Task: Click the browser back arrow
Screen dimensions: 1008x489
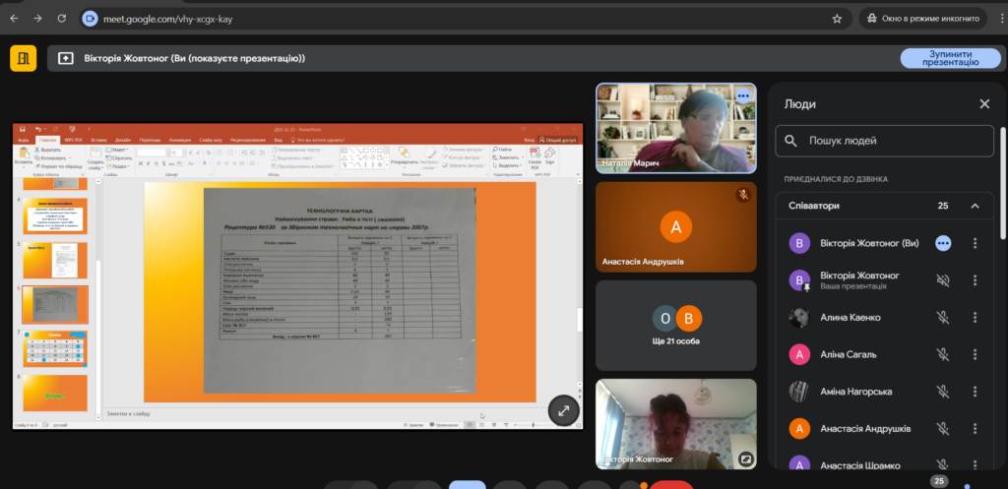Action: point(13,18)
